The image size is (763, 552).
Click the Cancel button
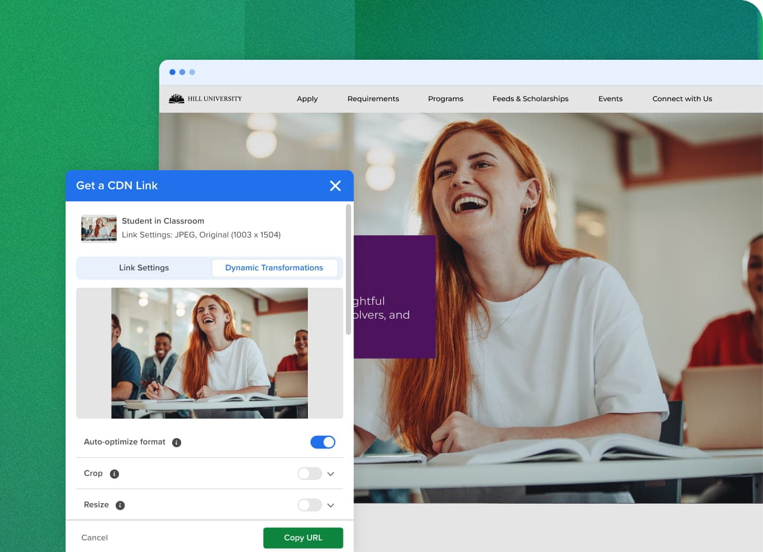[94, 538]
